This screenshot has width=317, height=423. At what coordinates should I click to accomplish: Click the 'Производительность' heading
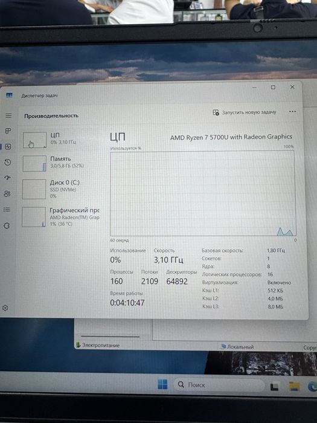[51, 116]
